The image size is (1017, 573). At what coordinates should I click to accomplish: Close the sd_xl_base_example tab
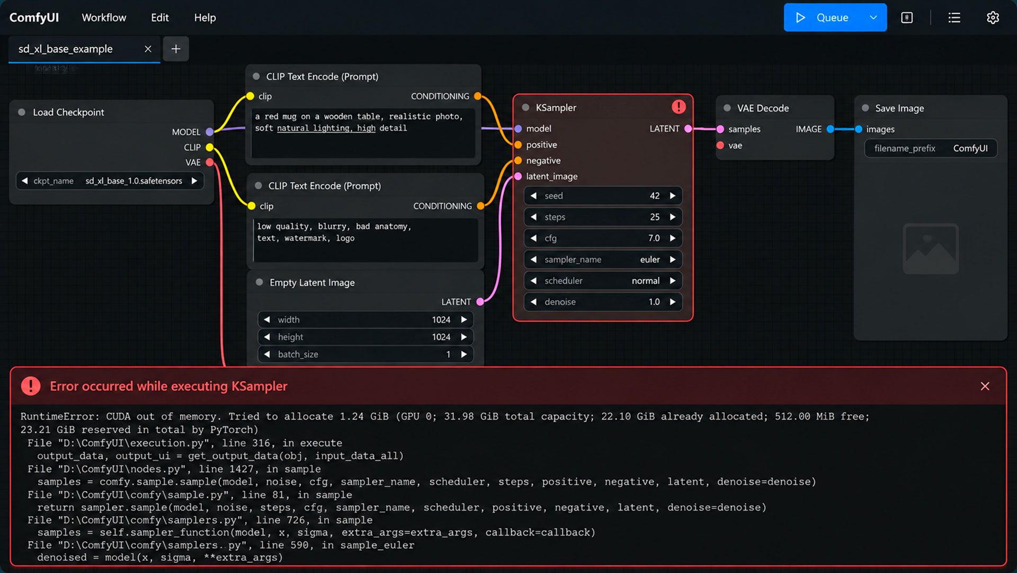(148, 49)
